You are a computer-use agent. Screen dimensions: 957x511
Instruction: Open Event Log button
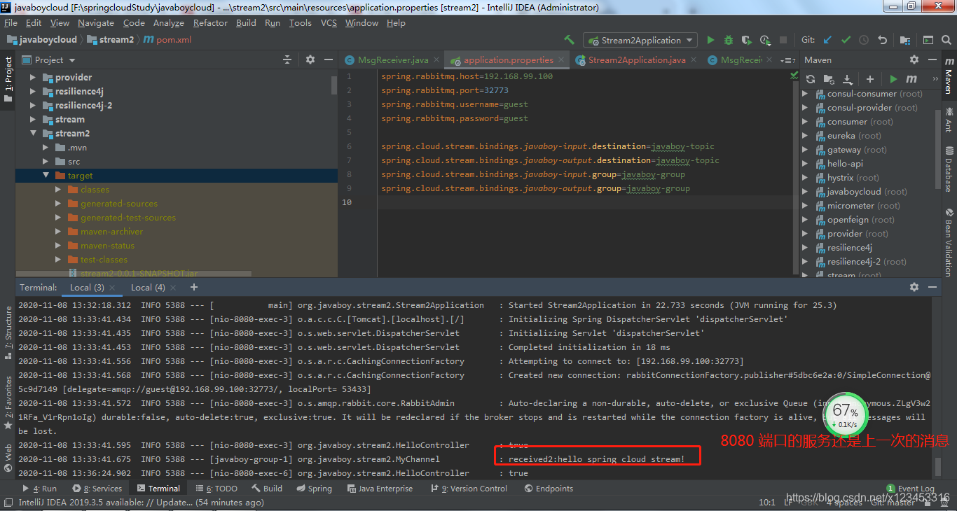(x=911, y=489)
